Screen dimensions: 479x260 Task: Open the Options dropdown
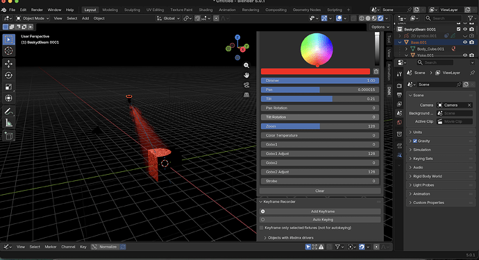coord(380,27)
